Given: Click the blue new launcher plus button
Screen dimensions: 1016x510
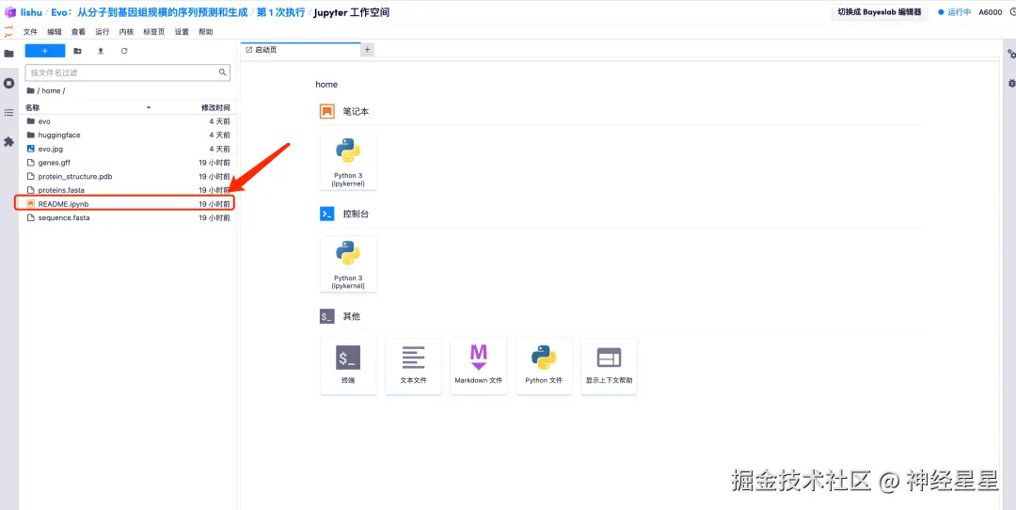Looking at the screenshot, I should point(45,51).
